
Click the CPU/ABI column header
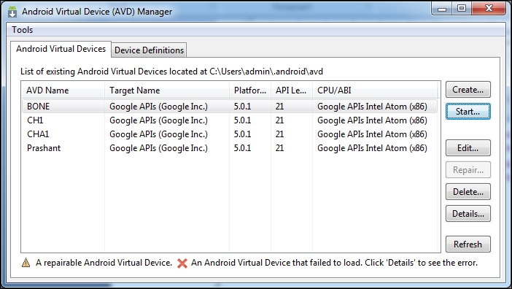pos(375,90)
